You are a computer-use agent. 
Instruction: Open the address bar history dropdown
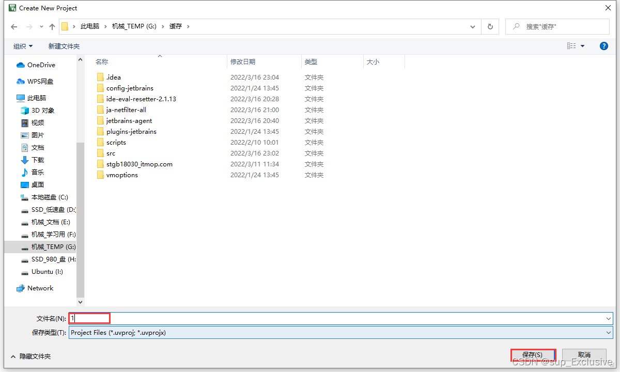point(473,26)
